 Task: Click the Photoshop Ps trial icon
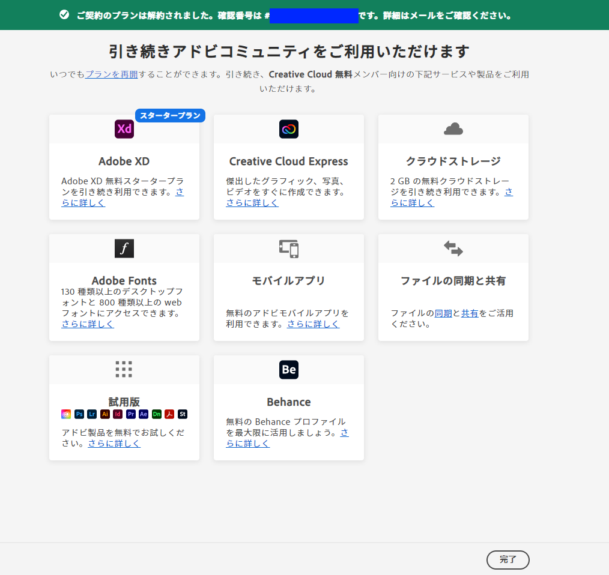point(79,414)
